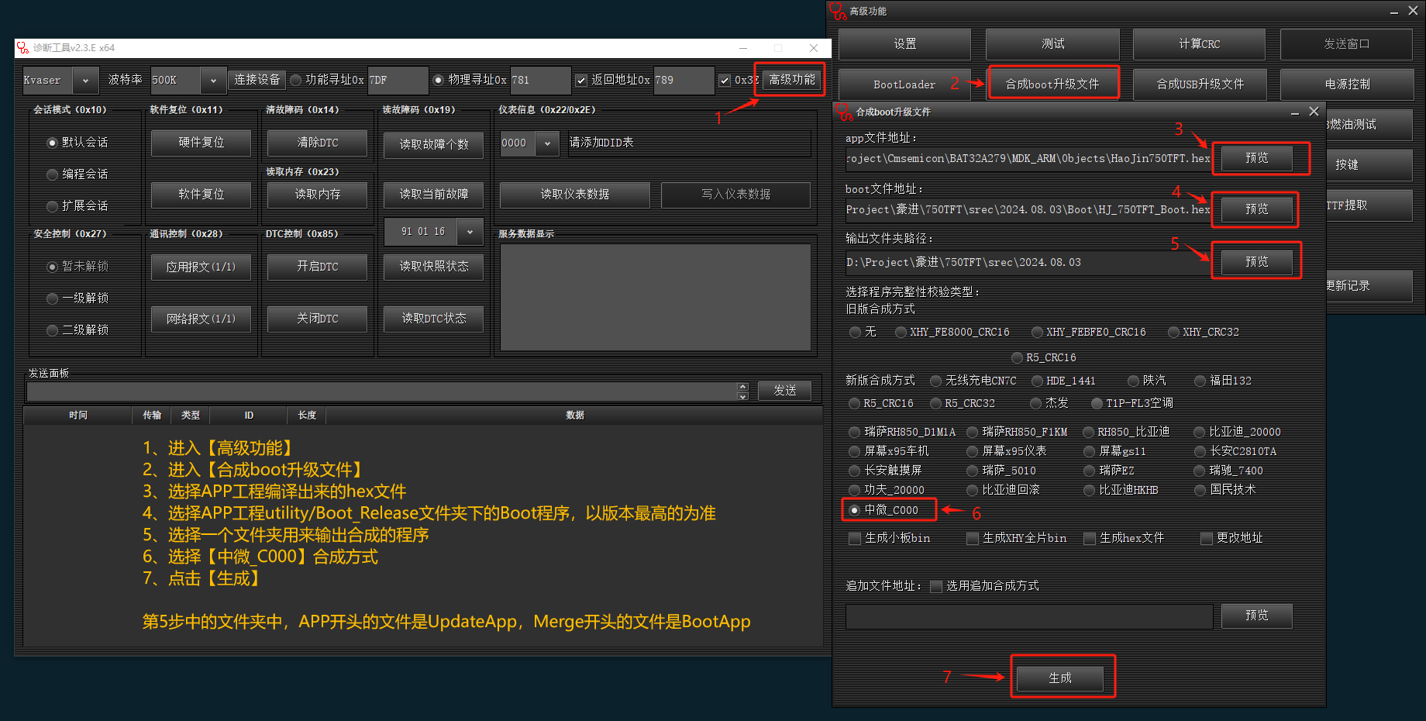
Task: Open the 500K baud rate dropdown
Action: tap(213, 81)
